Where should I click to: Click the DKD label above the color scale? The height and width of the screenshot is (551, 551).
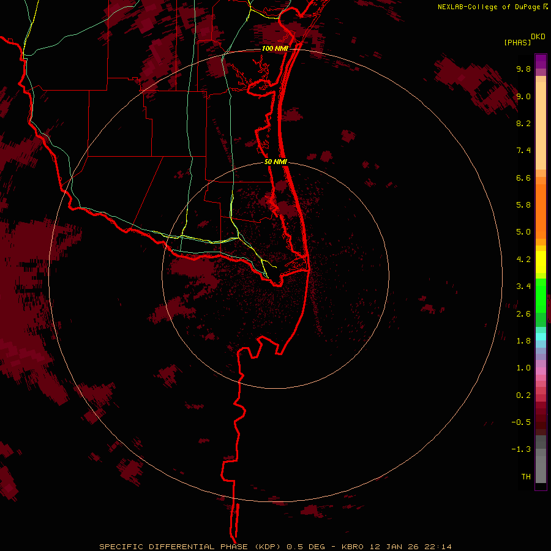click(538, 37)
